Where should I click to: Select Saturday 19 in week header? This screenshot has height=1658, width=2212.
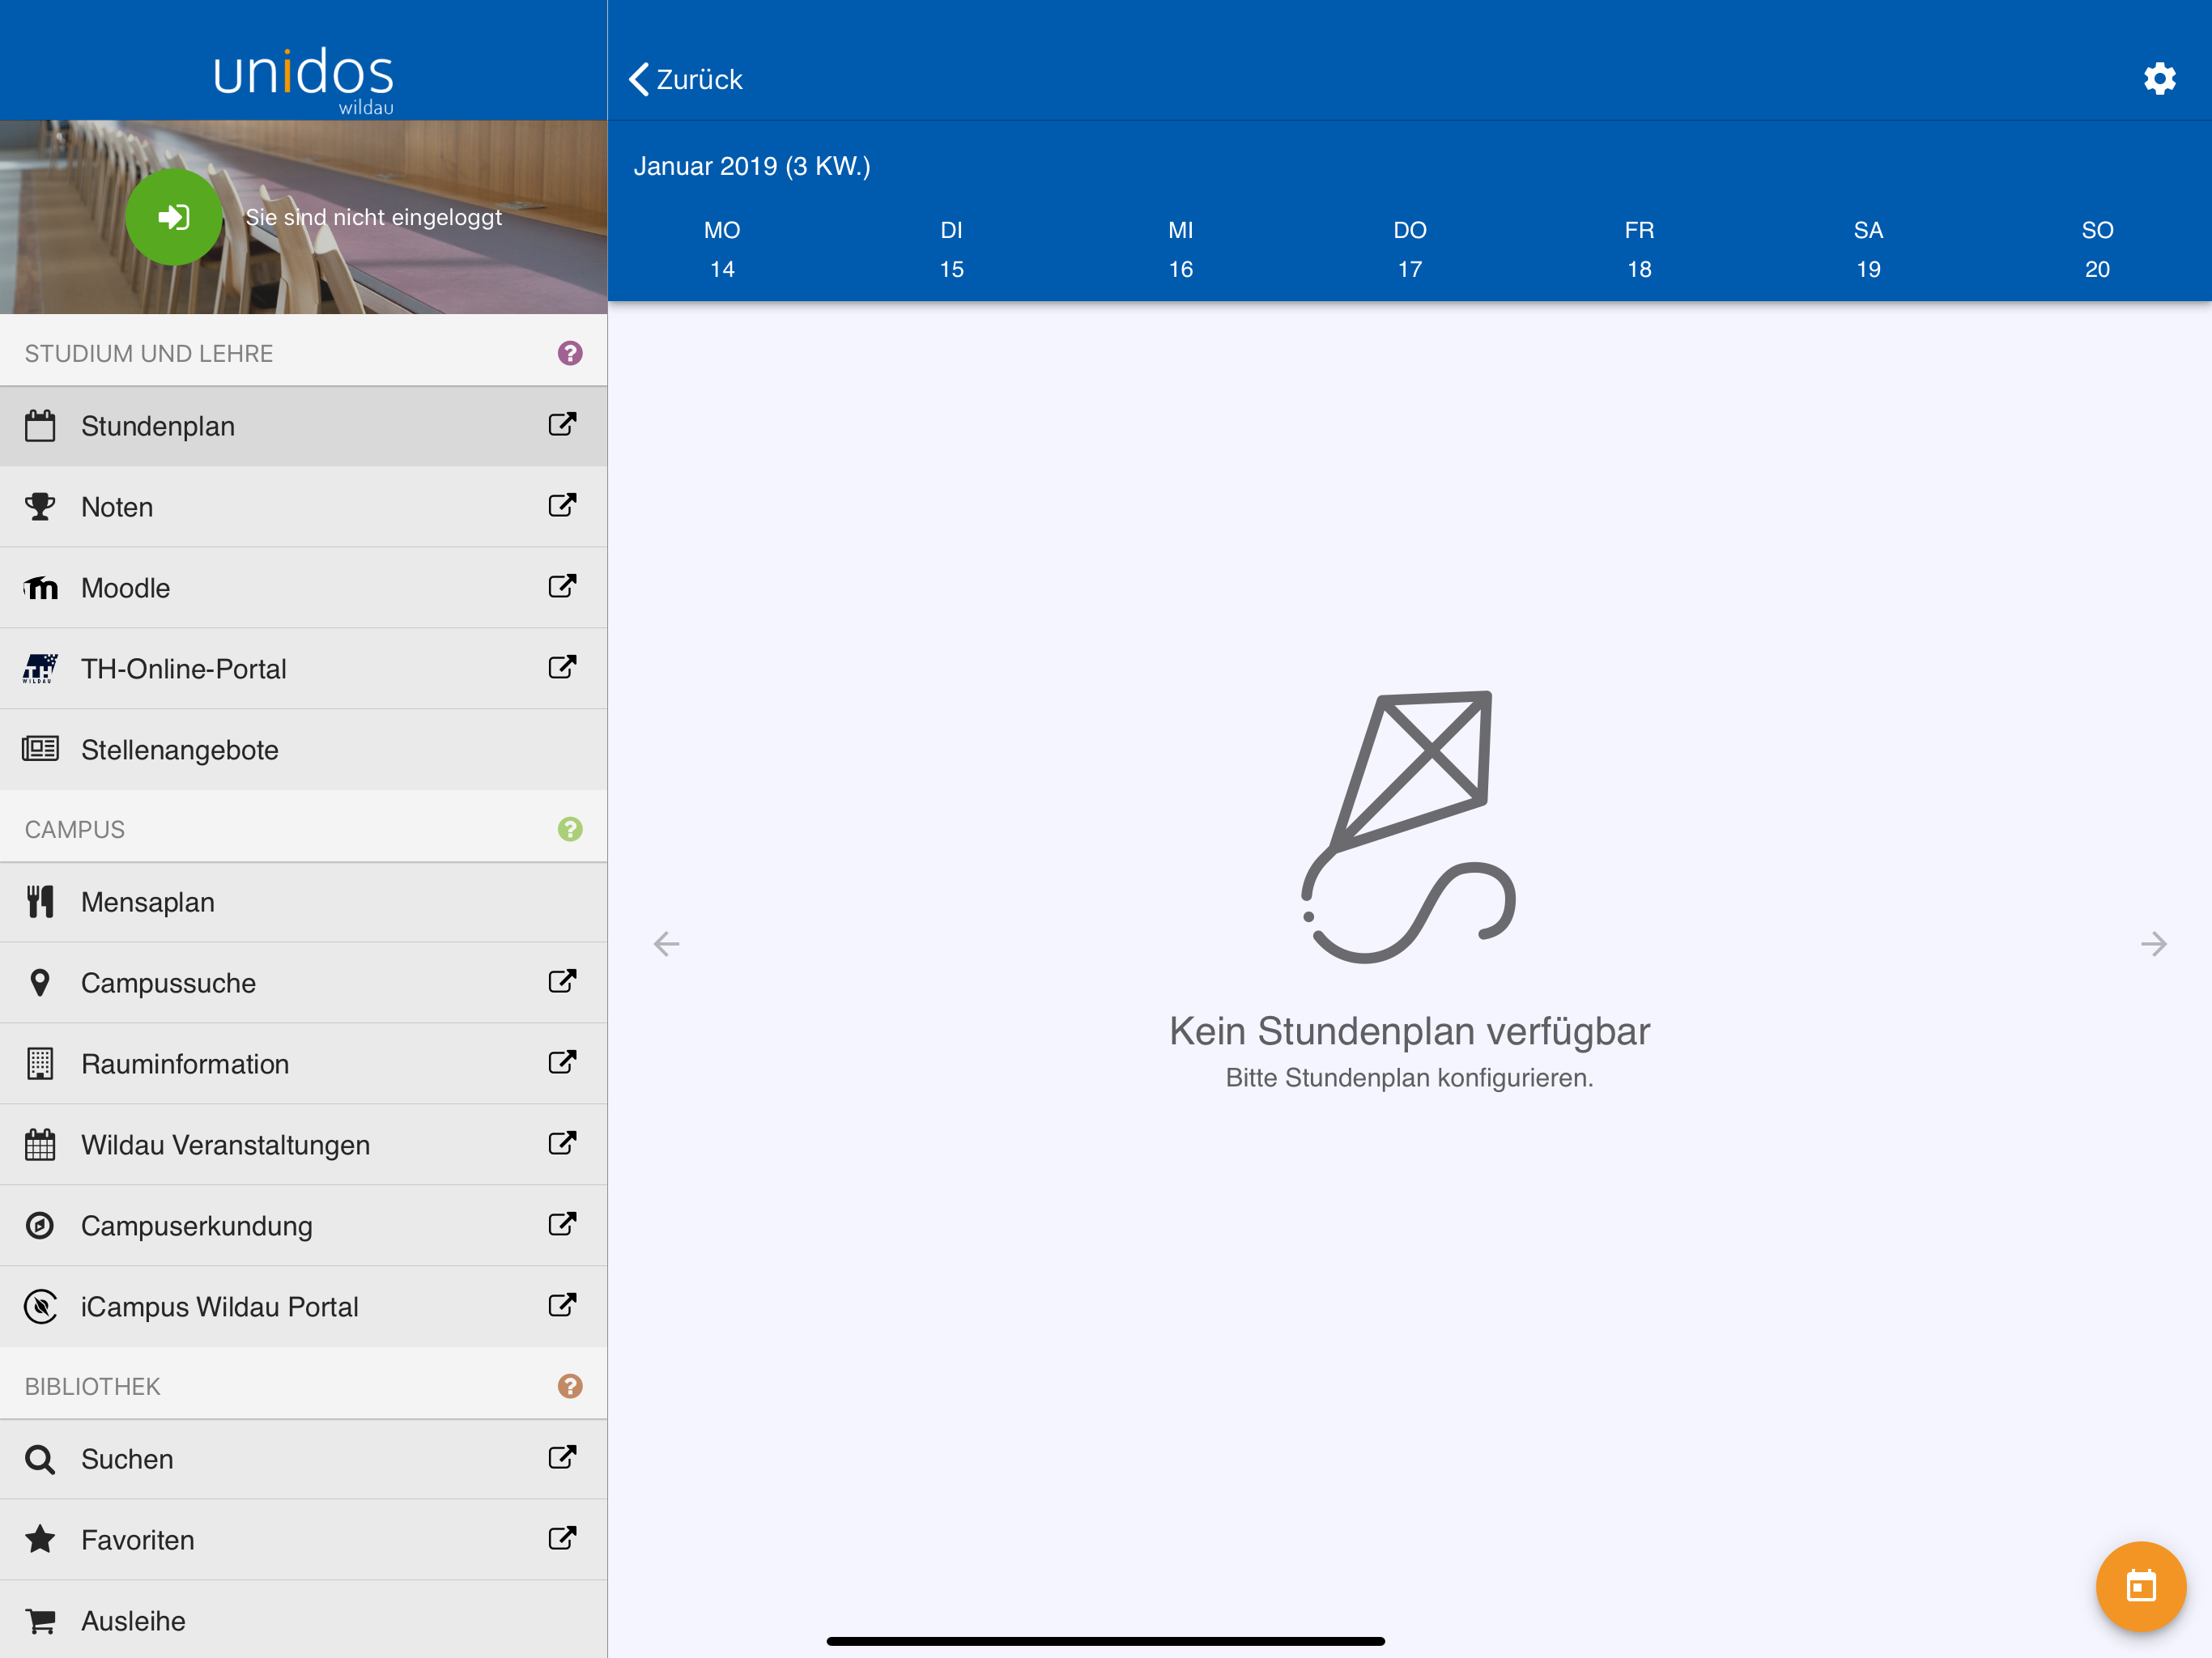click(1868, 250)
